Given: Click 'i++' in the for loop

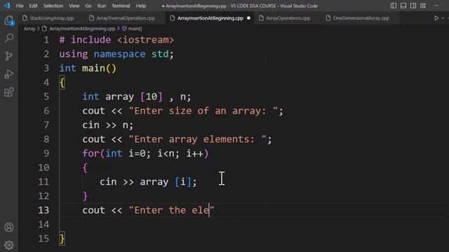Looking at the screenshot, I should click(x=194, y=154).
